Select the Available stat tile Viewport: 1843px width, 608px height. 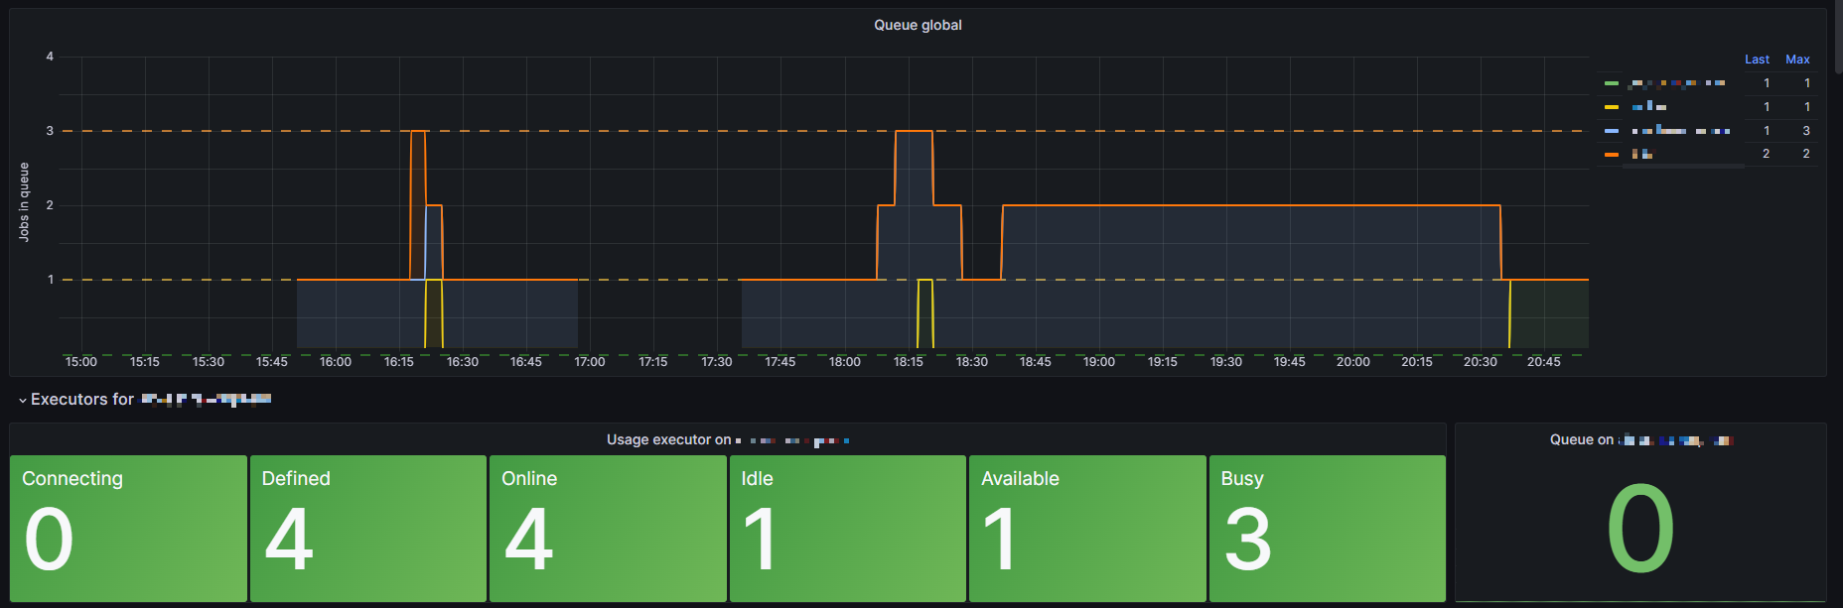(1087, 529)
